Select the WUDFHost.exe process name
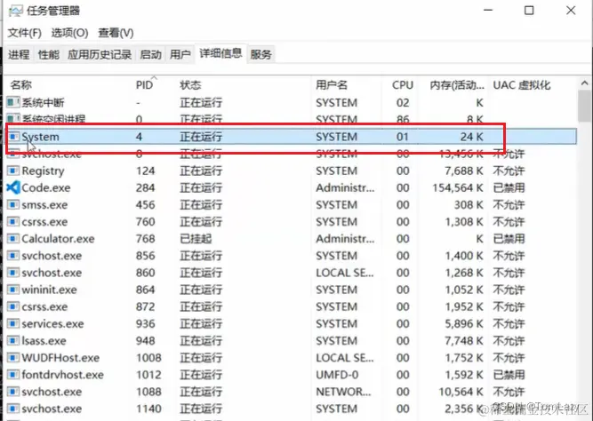The height and width of the screenshot is (421, 593). pyautogui.click(x=60, y=358)
